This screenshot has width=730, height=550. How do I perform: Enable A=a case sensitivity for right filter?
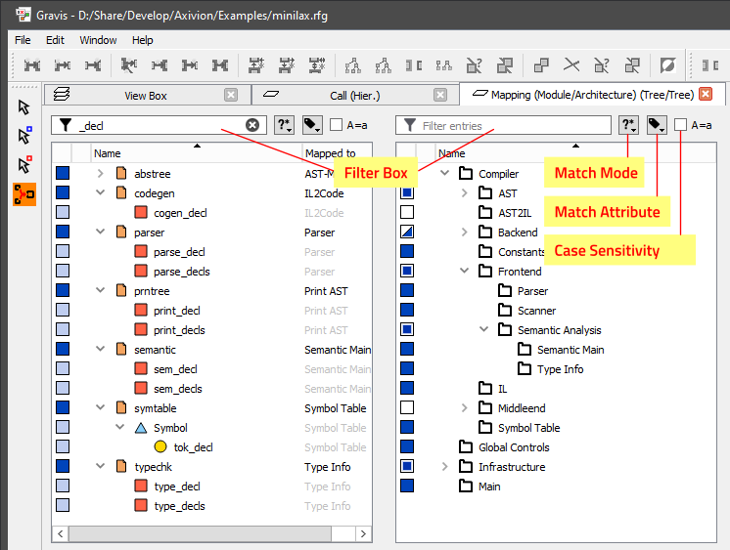point(680,125)
